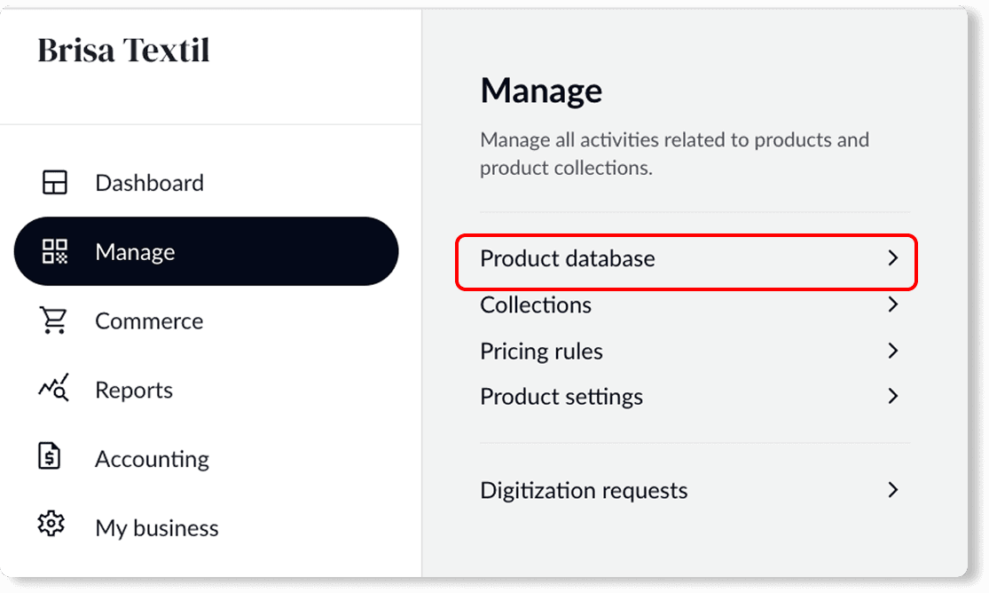This screenshot has width=989, height=593.
Task: Click the Reports chart search icon
Action: 54,389
